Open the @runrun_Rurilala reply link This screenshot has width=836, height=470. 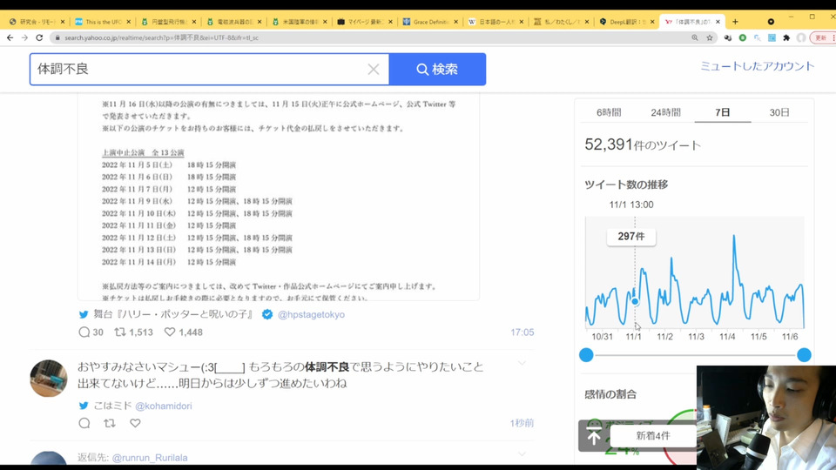(x=150, y=458)
